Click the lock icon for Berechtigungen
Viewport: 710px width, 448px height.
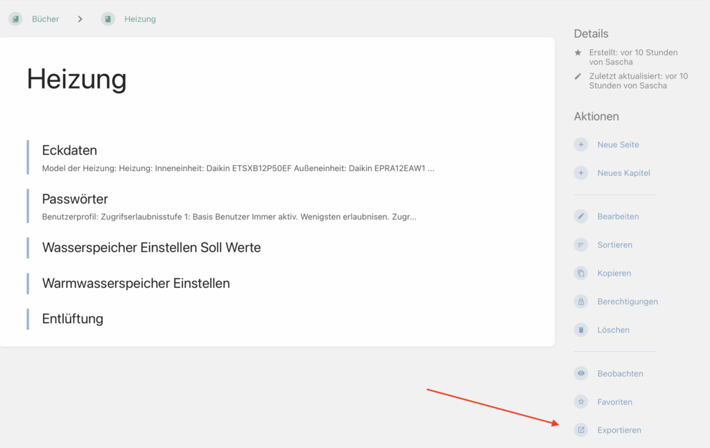[x=581, y=302]
